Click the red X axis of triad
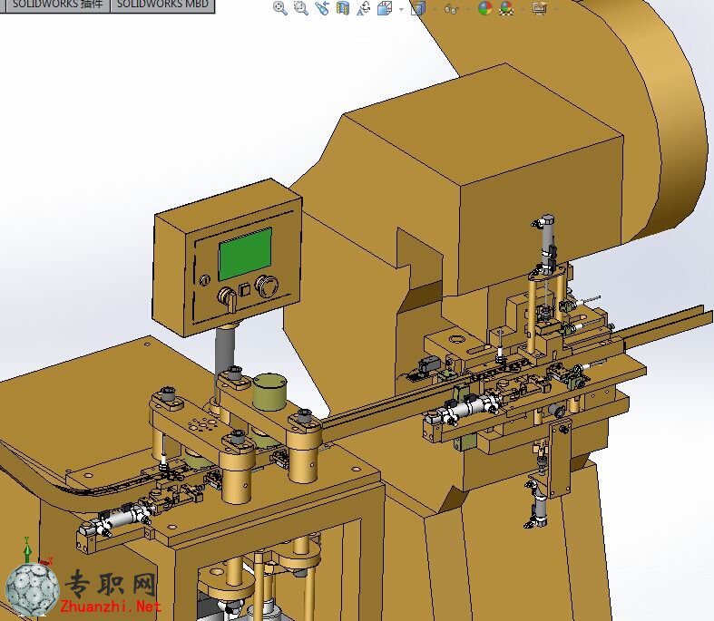 point(45,562)
